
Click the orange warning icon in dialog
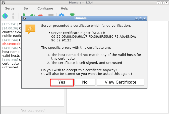30,29
